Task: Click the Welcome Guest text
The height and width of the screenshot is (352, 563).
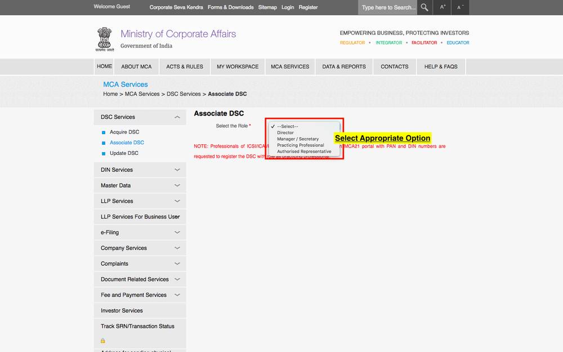Action: point(111,6)
